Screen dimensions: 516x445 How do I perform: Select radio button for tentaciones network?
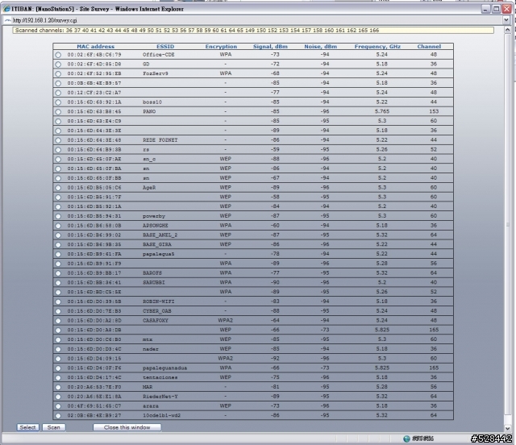58,377
